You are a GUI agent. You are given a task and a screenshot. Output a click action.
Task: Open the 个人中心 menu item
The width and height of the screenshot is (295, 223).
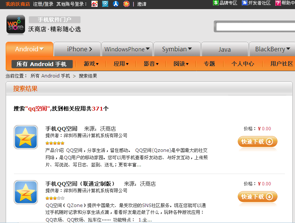click(x=243, y=64)
